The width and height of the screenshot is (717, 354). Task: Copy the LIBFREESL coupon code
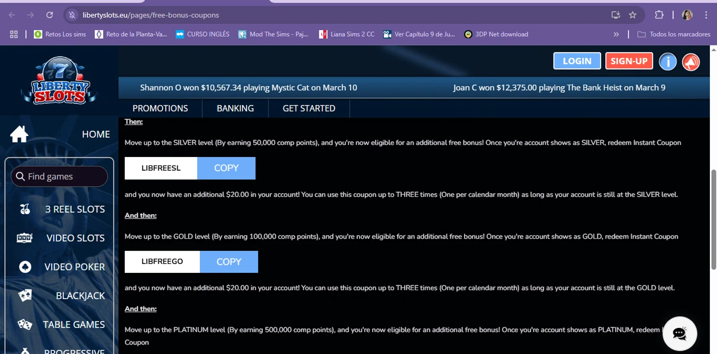tap(226, 168)
